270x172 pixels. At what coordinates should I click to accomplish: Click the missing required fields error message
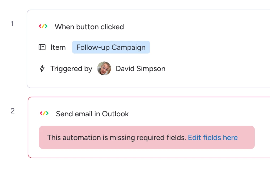point(116,138)
